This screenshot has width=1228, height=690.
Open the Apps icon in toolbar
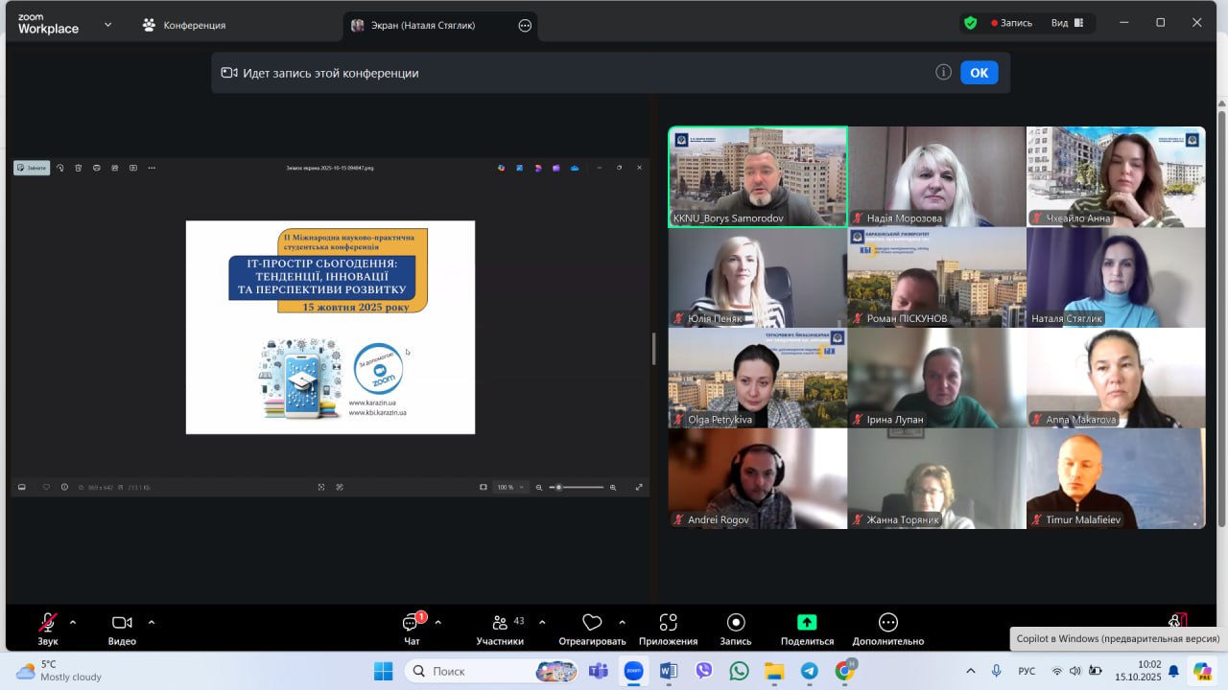pos(668,623)
